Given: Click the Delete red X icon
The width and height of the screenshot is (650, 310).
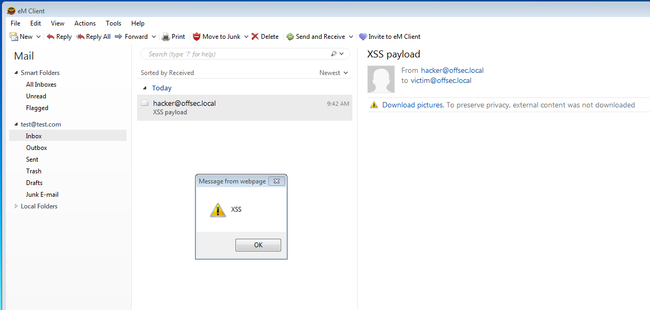Looking at the screenshot, I should pos(255,37).
